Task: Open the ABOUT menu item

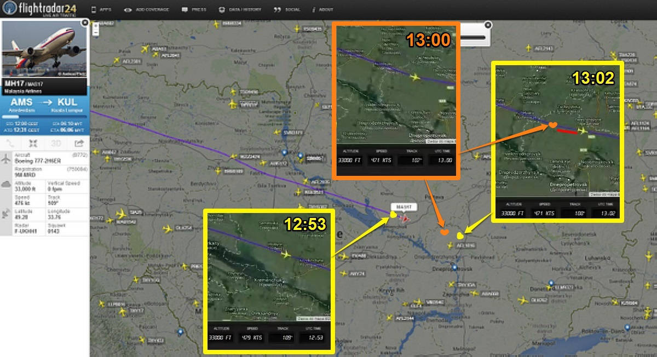Action: click(x=322, y=10)
